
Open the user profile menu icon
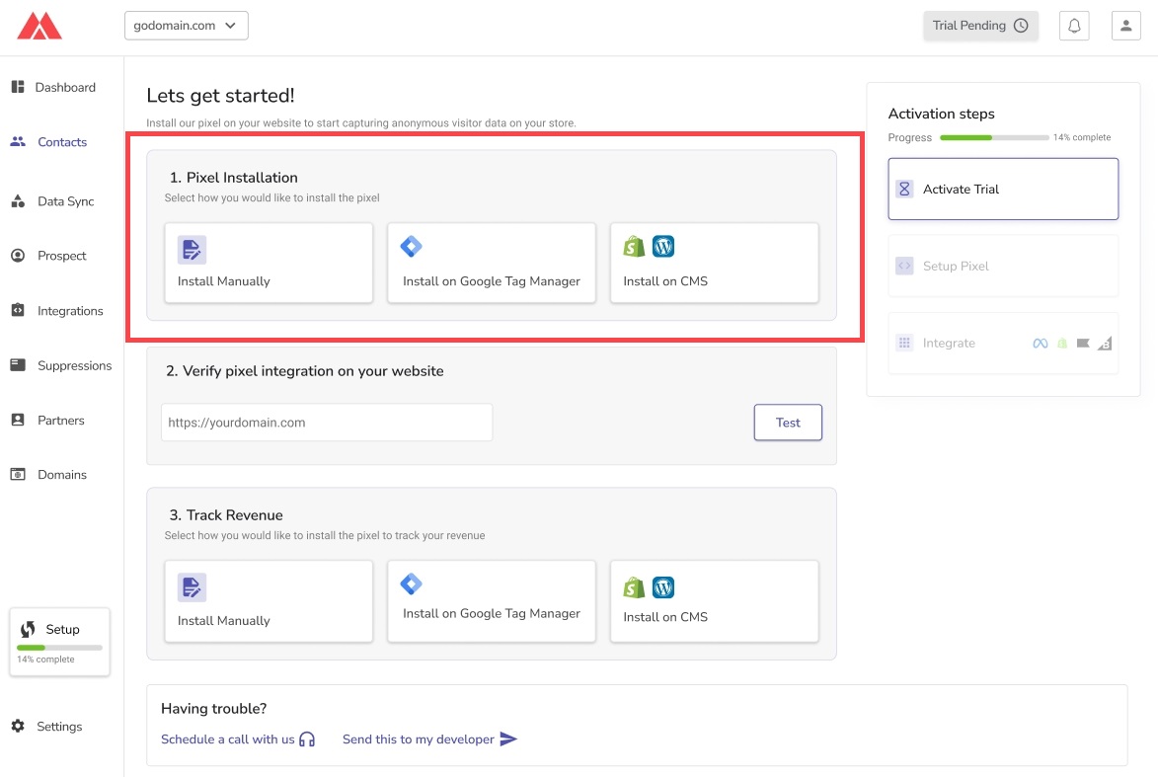pos(1125,26)
